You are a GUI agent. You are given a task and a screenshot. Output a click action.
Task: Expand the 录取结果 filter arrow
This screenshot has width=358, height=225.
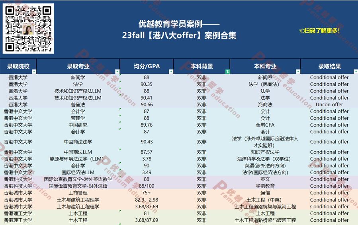point(355,72)
